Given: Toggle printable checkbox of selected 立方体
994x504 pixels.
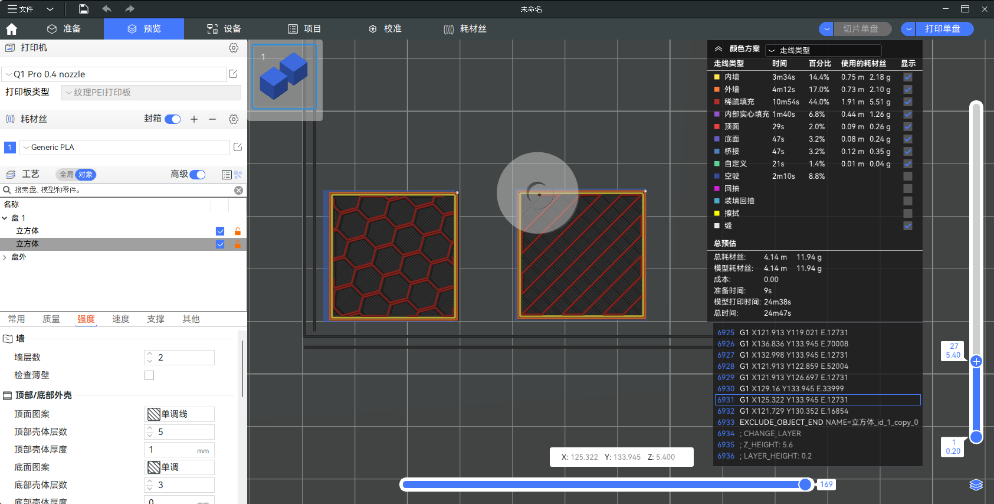Looking at the screenshot, I should 220,244.
